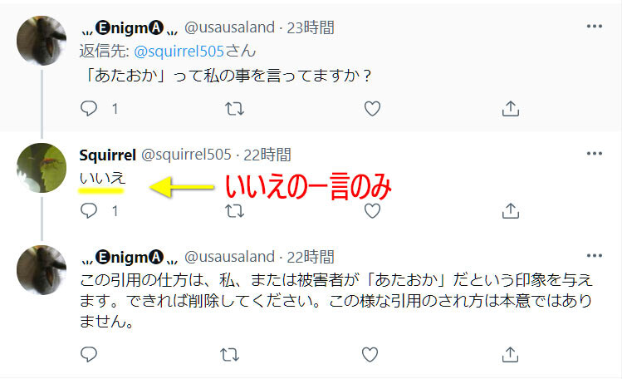This screenshot has height=379, width=622.
Task: Reply to the last EnigmA tweet
Action: click(89, 354)
